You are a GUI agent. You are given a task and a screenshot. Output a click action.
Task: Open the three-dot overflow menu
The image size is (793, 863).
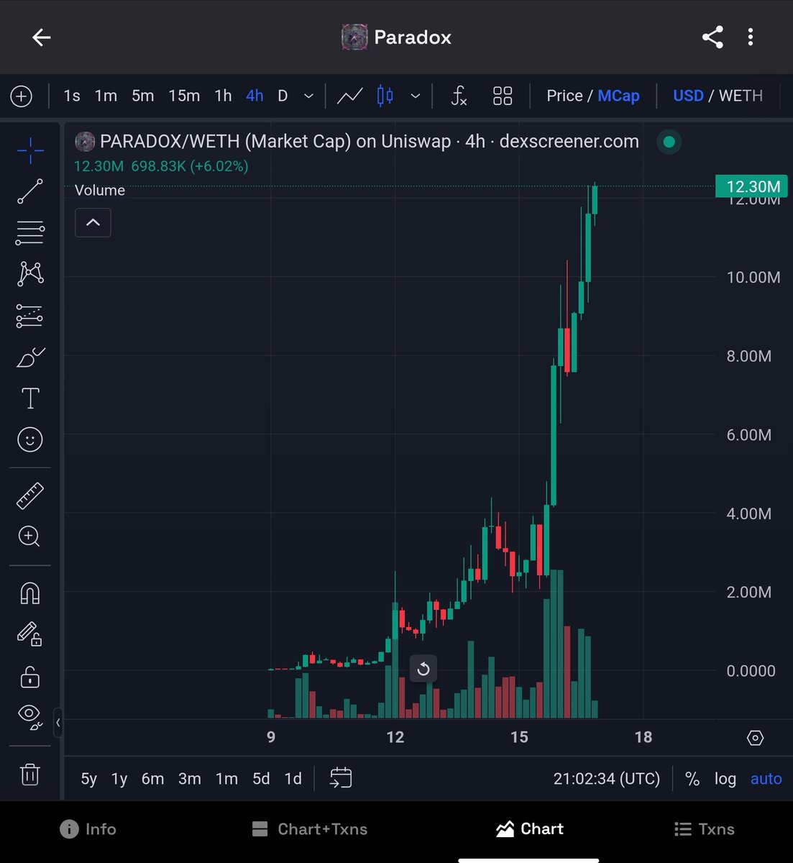751,37
